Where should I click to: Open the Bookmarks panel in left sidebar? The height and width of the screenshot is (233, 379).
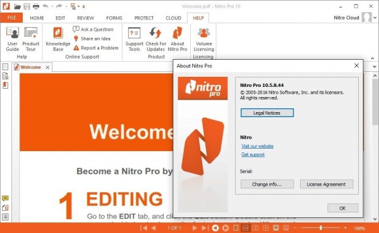tap(5, 85)
